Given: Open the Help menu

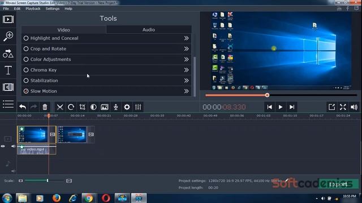Looking at the screenshot, I should coord(68,8).
